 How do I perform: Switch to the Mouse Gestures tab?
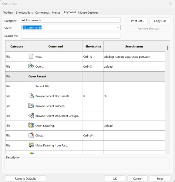pos(88,12)
